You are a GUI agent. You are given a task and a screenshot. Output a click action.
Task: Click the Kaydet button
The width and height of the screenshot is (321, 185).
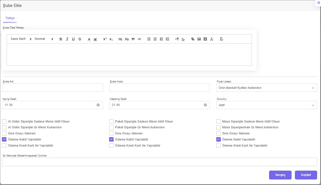tap(306, 175)
